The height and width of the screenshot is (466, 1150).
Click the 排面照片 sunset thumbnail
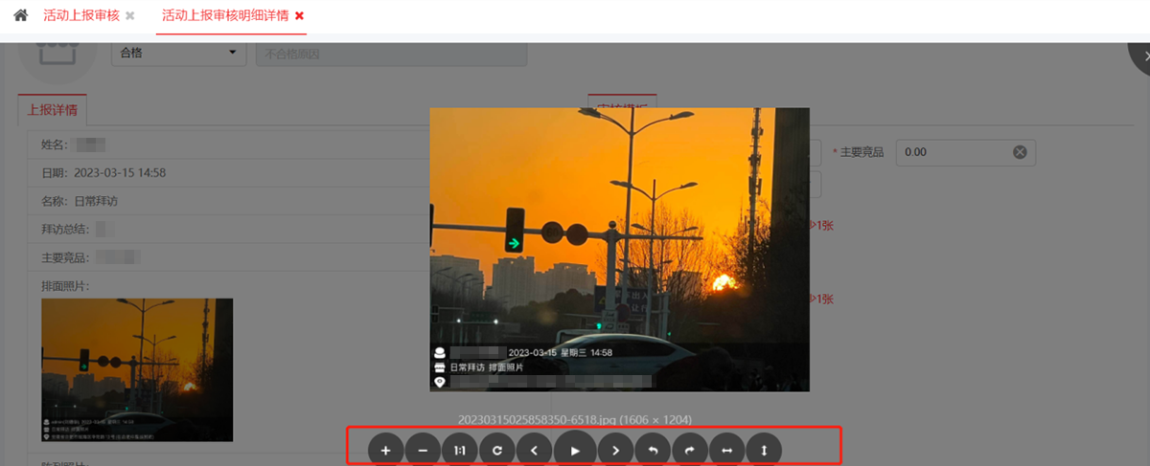click(x=137, y=369)
